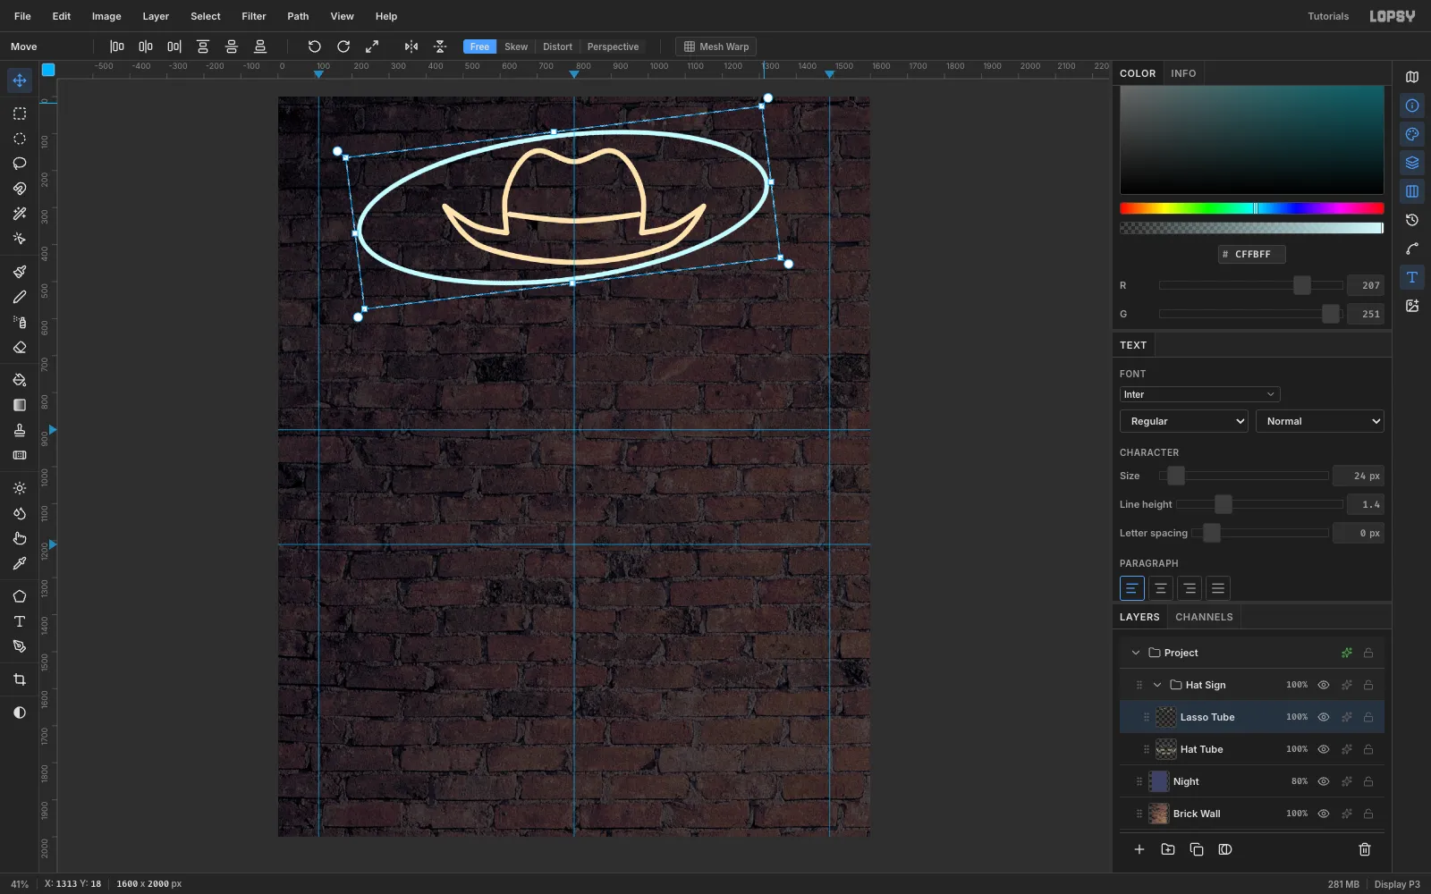Switch transform mode to Perspective
The height and width of the screenshot is (894, 1431).
pyautogui.click(x=613, y=46)
